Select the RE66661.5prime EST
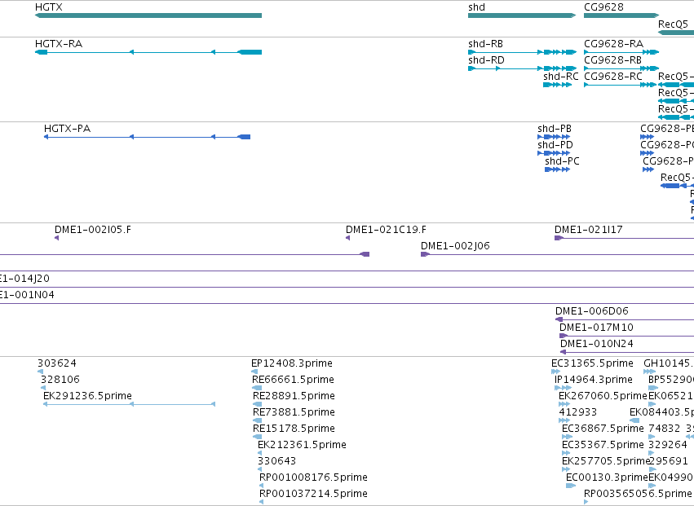 [x=257, y=388]
